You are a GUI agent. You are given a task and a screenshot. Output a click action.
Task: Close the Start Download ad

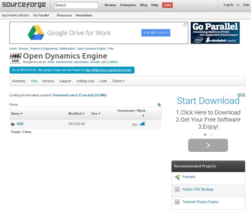click(243, 95)
